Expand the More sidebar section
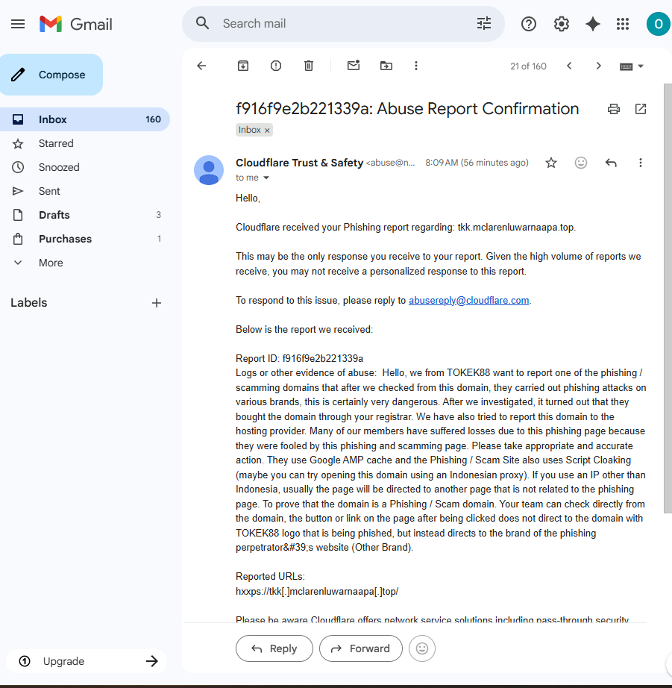Viewport: 672px width, 688px height. (51, 263)
